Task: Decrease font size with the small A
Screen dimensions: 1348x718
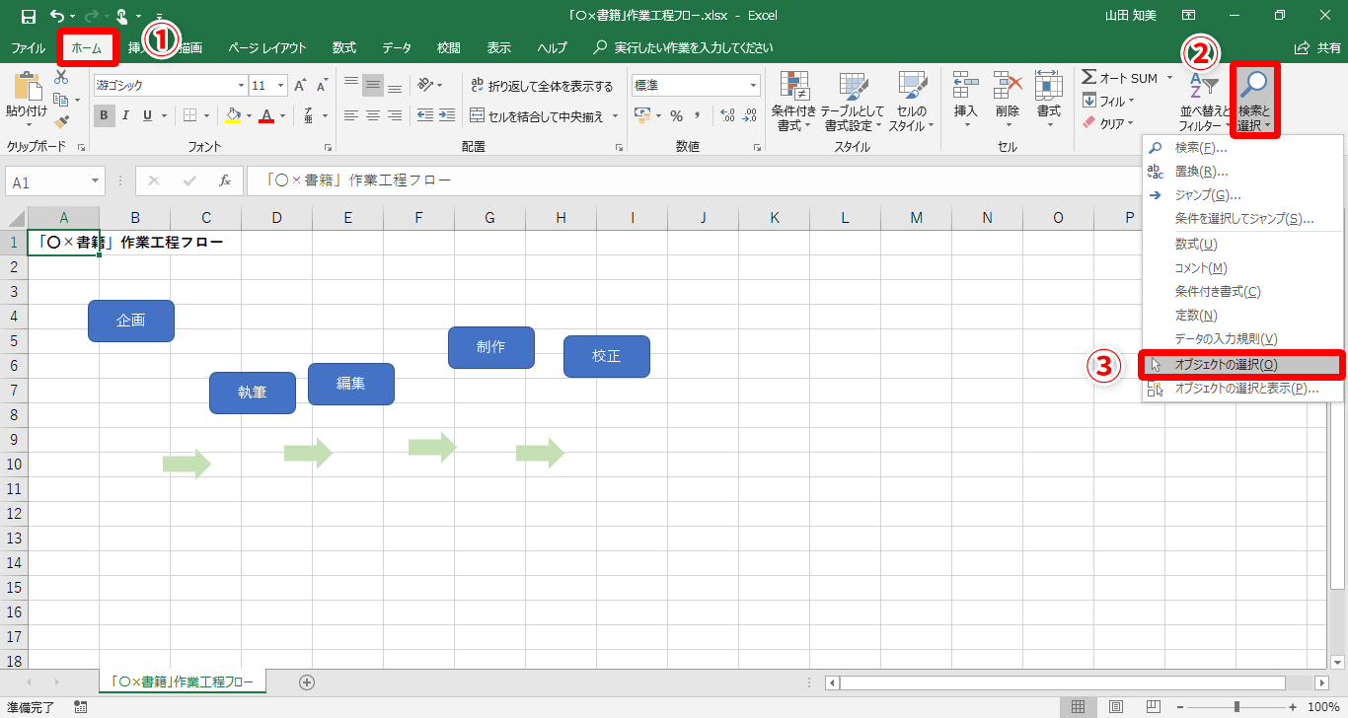Action: click(x=323, y=86)
